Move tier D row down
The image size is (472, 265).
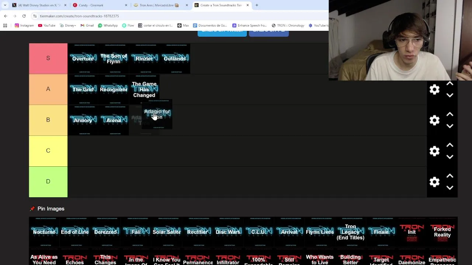[450, 188]
